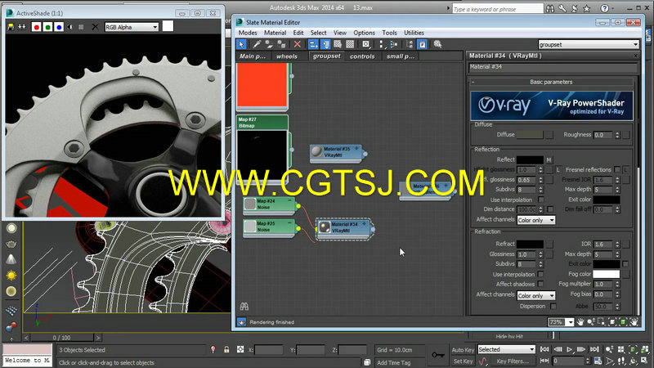Toggle Hide Unused Nodeslots button
This screenshot has height=368, width=654.
(x=325, y=44)
